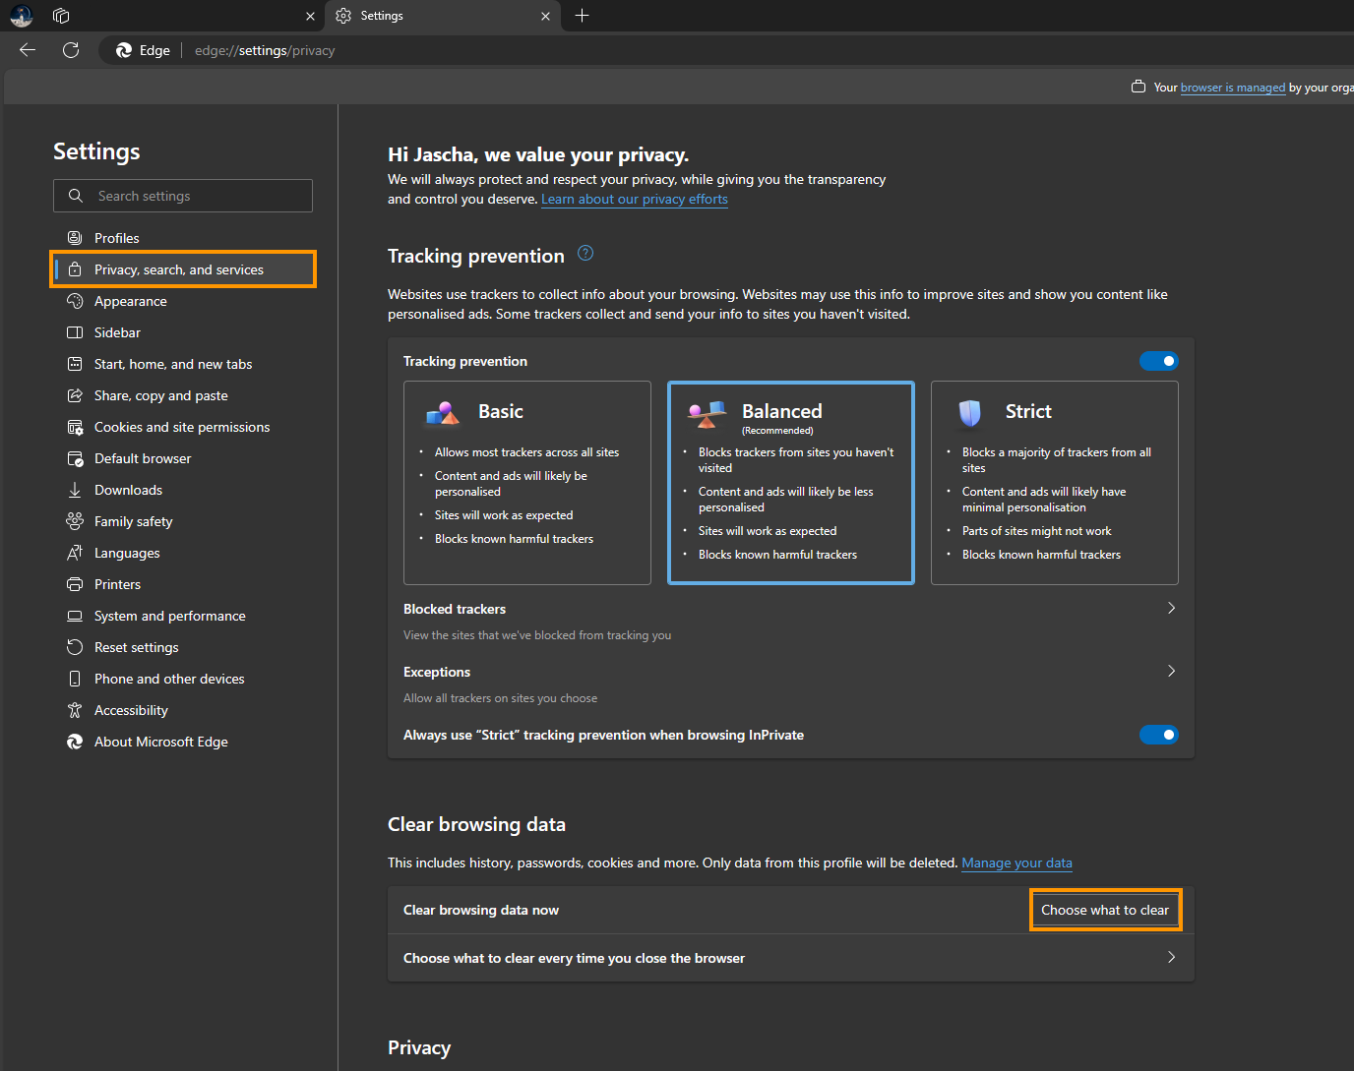Toggle Always use Strict when browsing InPrivate
Viewport: 1354px width, 1071px height.
point(1159,735)
